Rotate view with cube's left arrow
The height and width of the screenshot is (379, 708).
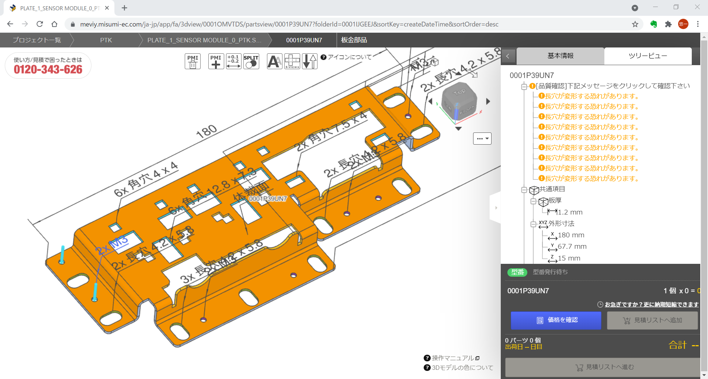[430, 101]
